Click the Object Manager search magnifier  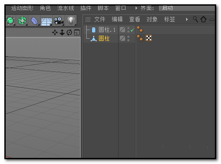coord(195,19)
